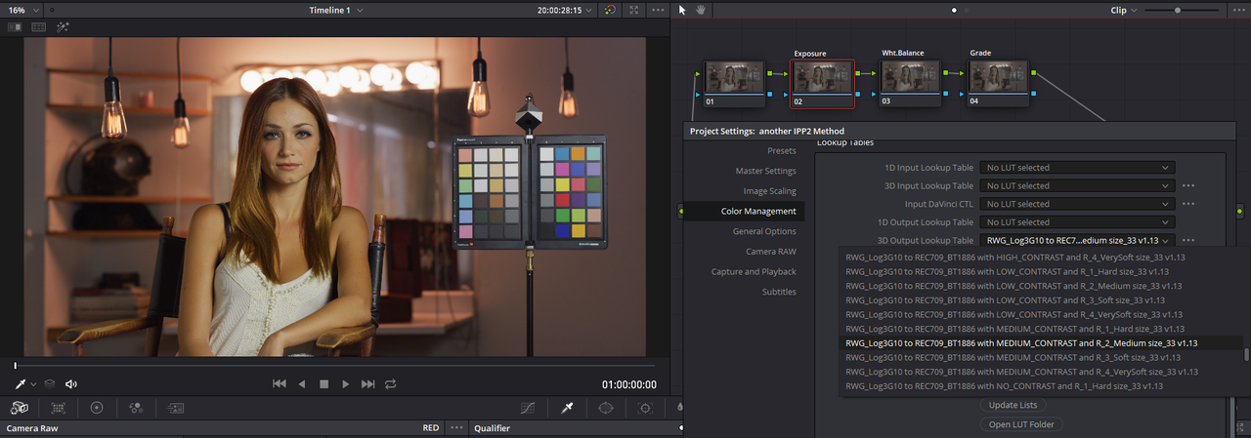Open the 1D Output Lookup Table dropdown
The width and height of the screenshot is (1251, 438).
[x=1077, y=222]
